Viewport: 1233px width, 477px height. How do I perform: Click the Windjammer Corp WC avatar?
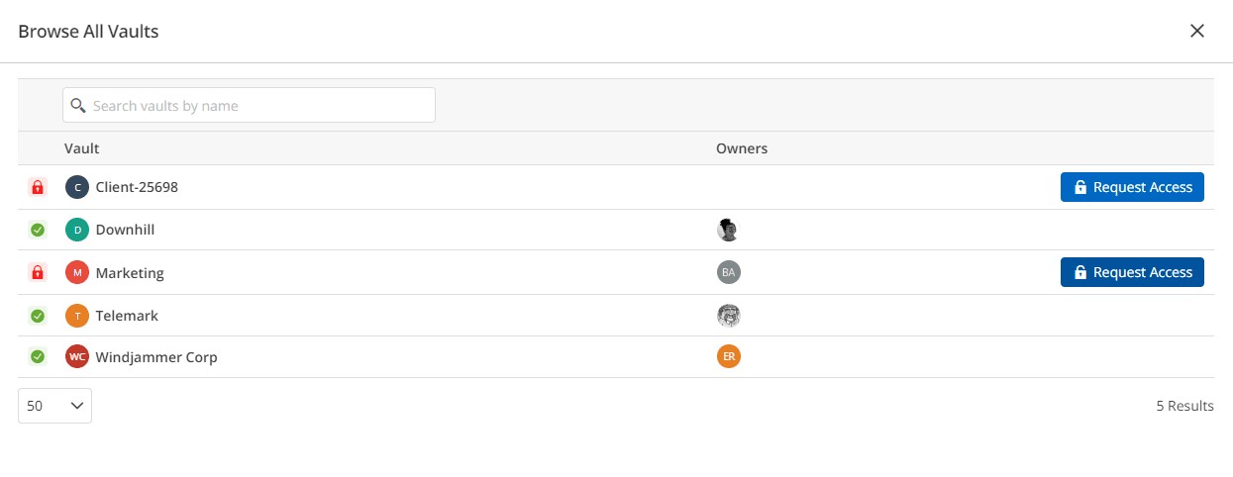[77, 356]
